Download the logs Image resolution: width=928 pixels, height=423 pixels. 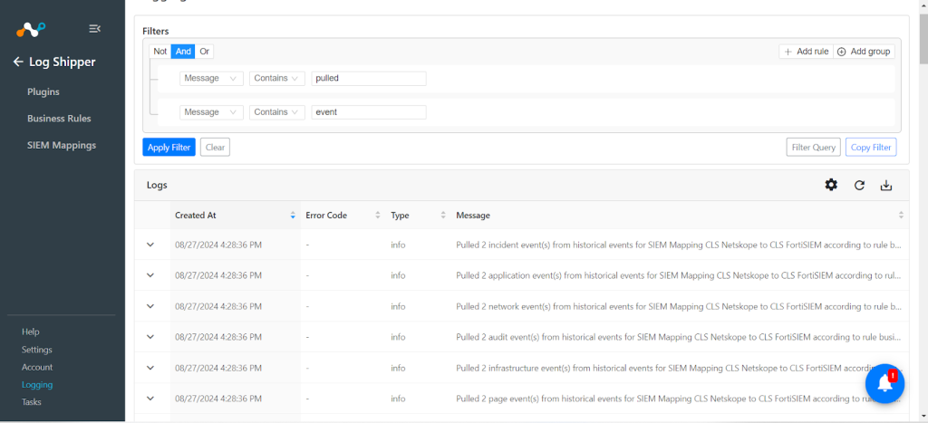tap(886, 185)
